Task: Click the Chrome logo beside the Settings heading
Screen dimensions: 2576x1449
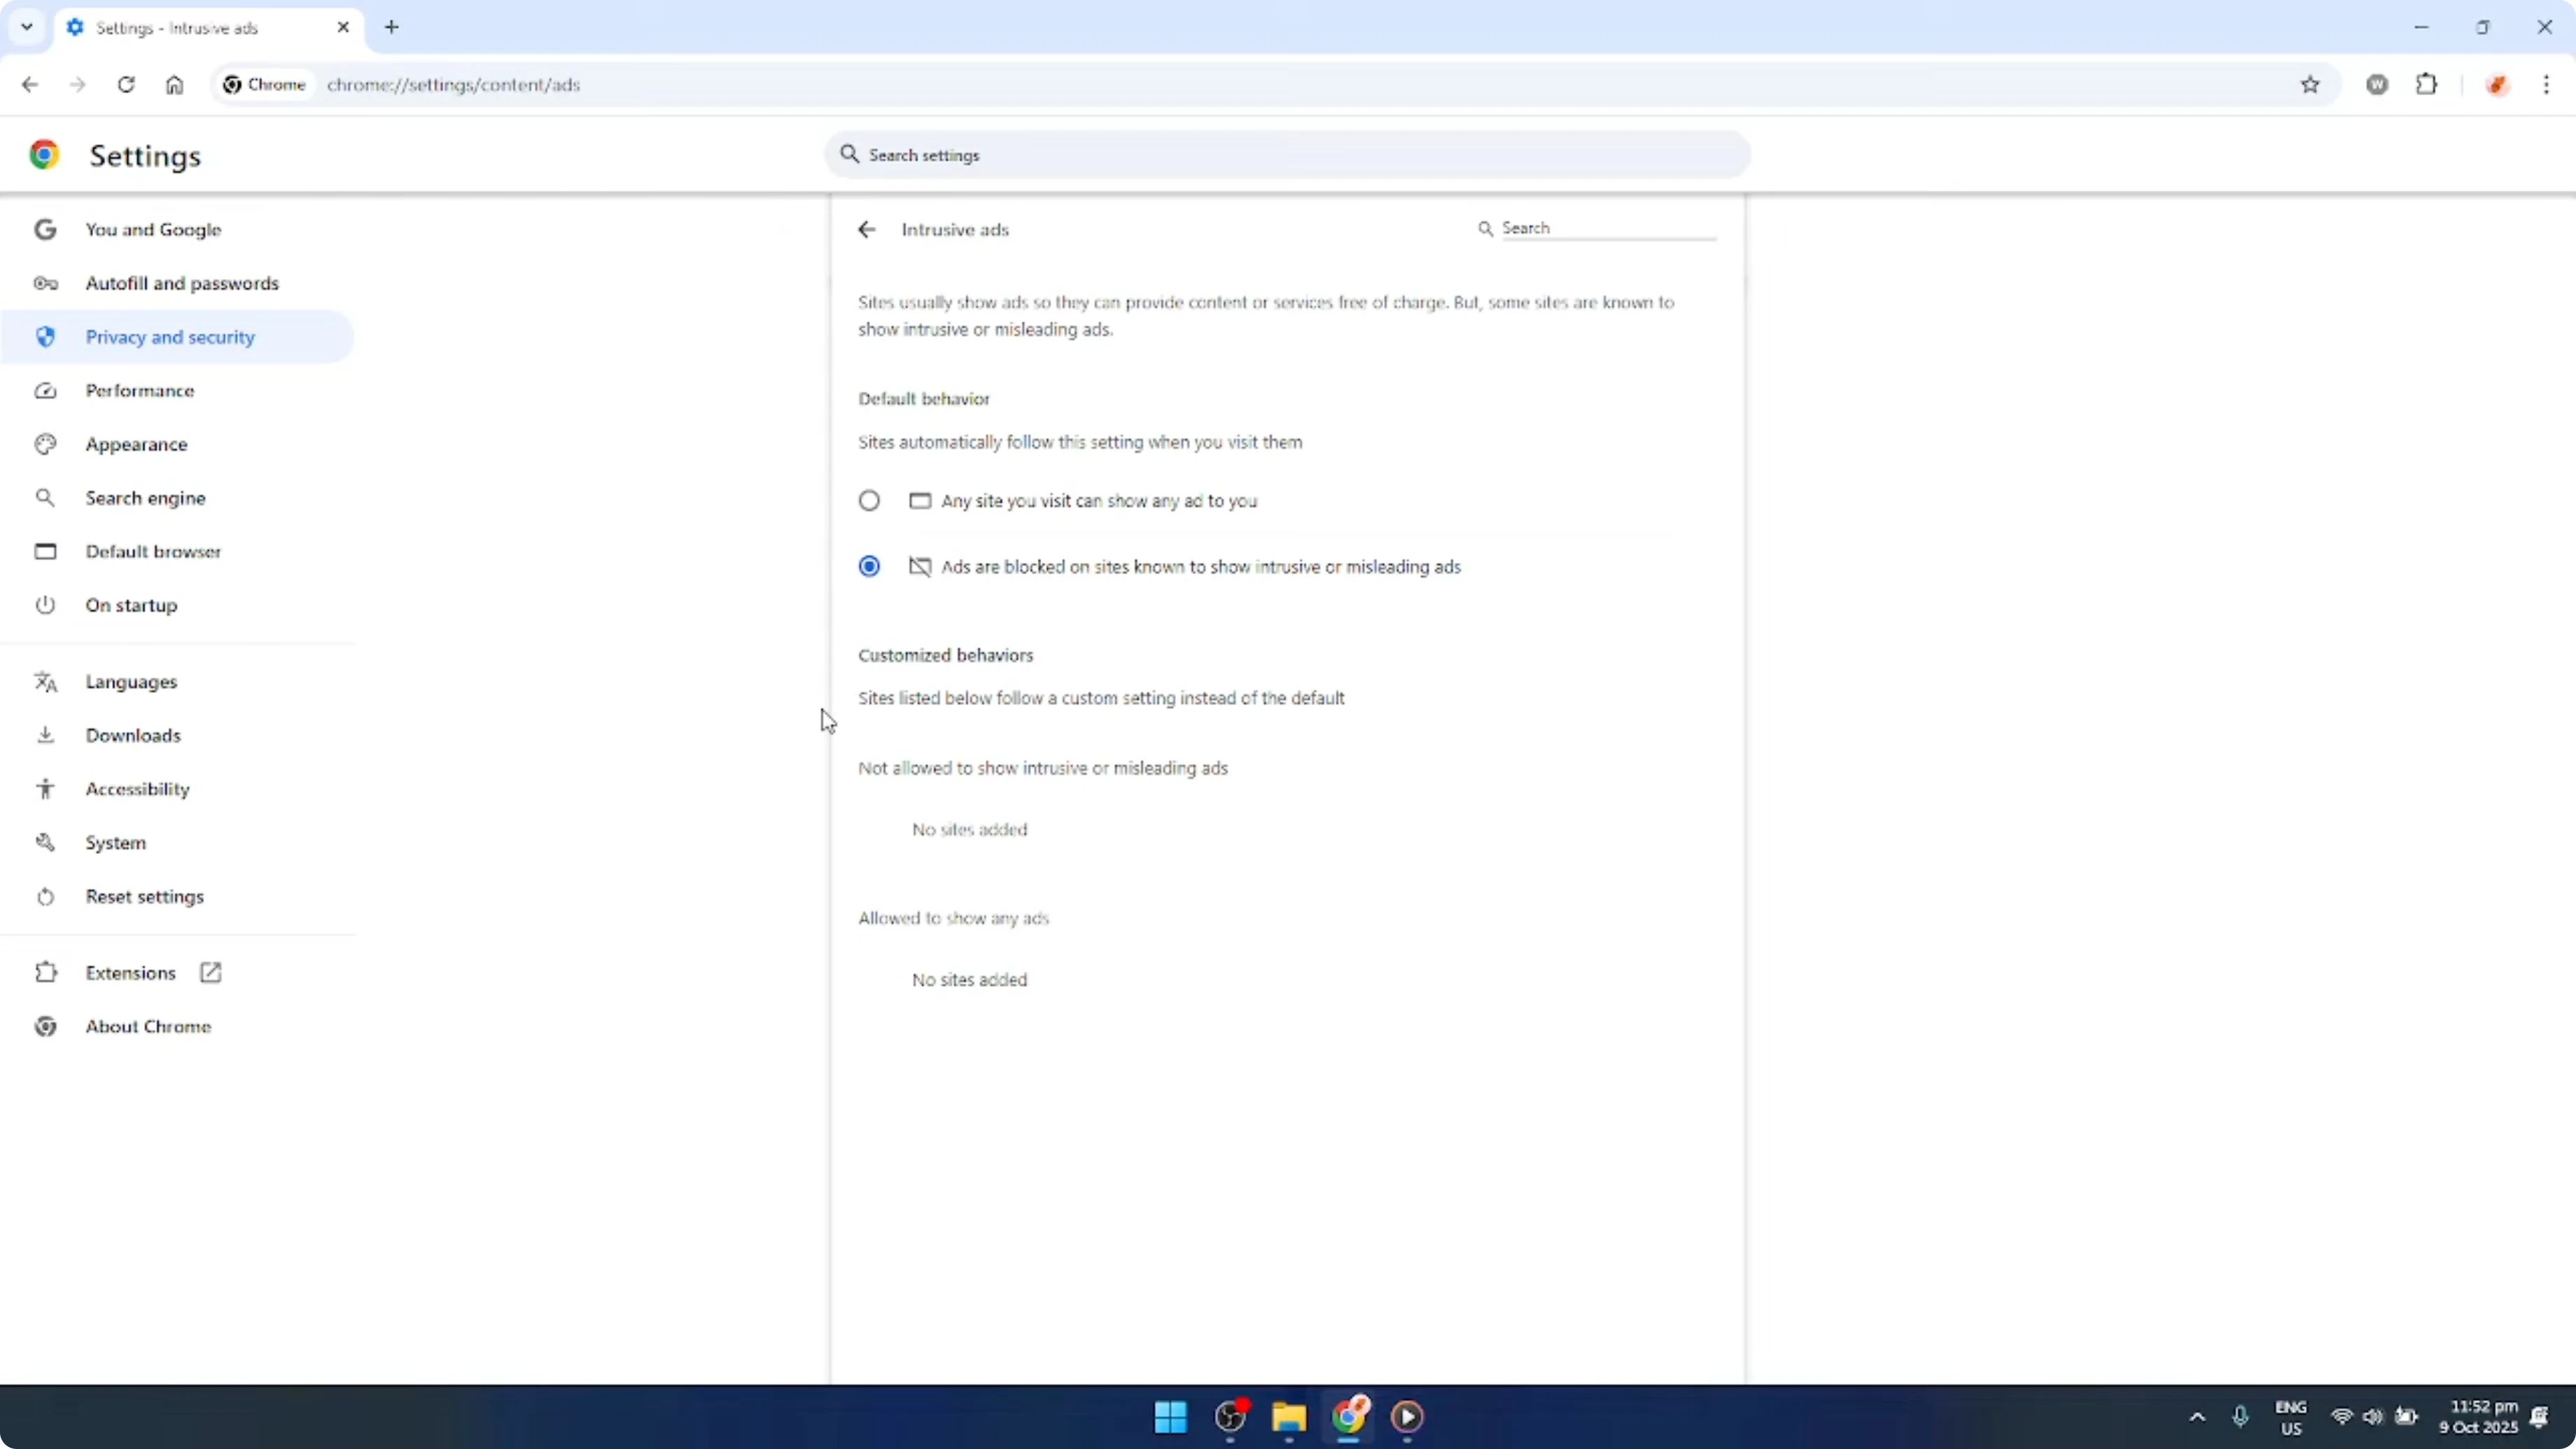Action: pos(44,155)
